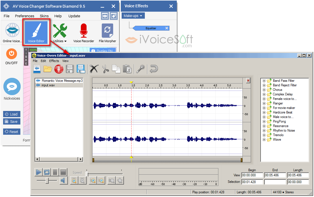Open the Voice Recorder microphone
The image size is (314, 197).
click(83, 33)
